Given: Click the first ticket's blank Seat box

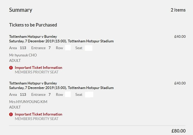Looking at the screenshot, I should pos(88,48).
